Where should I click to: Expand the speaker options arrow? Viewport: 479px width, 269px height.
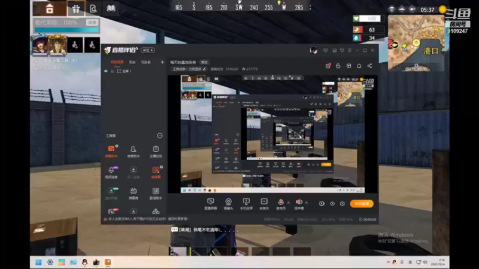pyautogui.click(x=307, y=203)
